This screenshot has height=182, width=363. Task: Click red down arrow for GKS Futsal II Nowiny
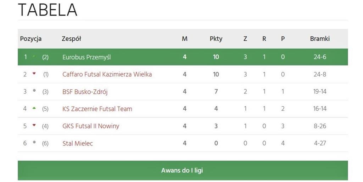[34, 125]
